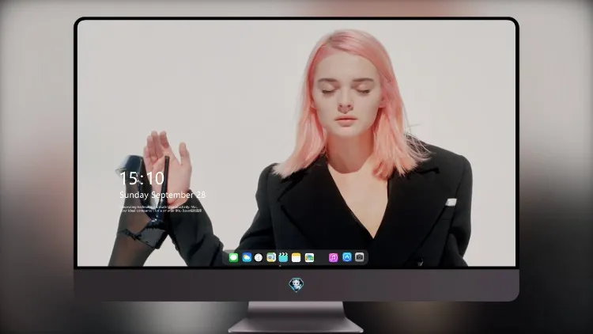Open the blue App Store icon

coord(347,257)
